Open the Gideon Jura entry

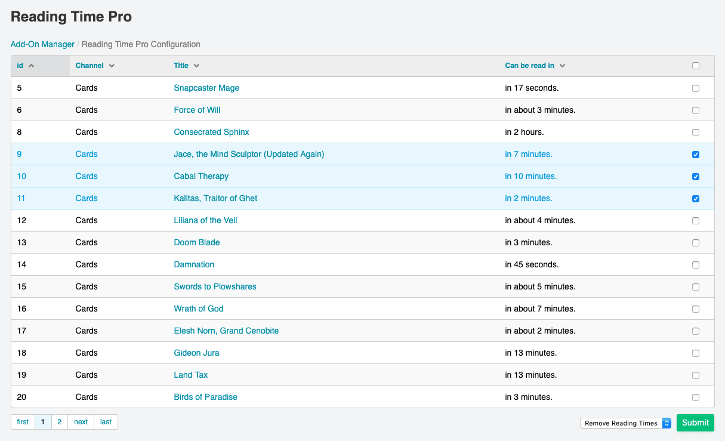tap(197, 353)
